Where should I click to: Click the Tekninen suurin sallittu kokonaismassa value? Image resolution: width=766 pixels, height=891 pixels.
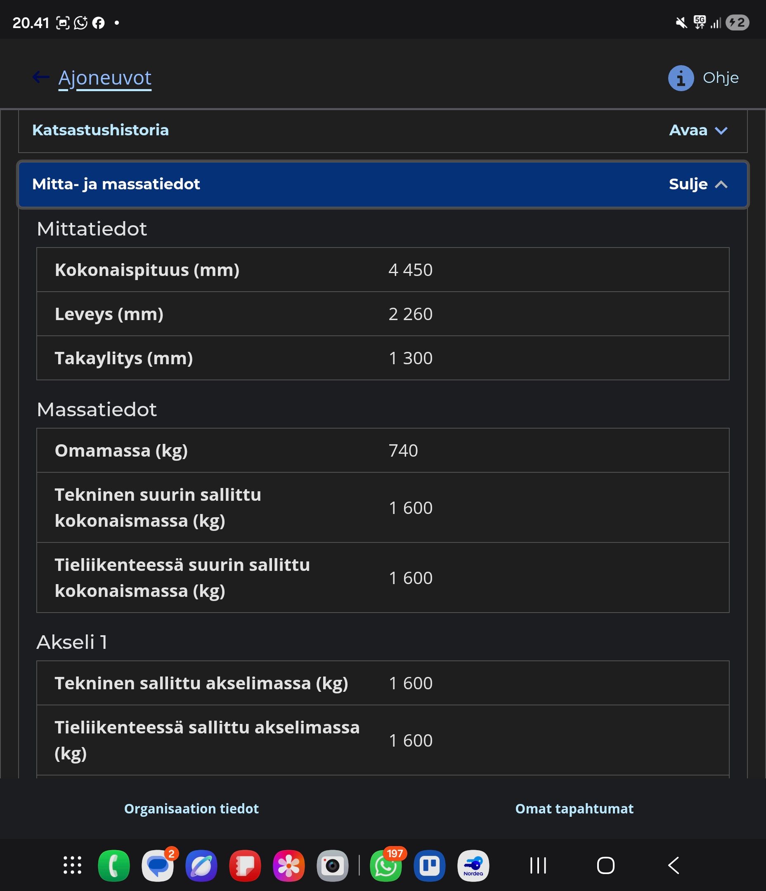411,508
